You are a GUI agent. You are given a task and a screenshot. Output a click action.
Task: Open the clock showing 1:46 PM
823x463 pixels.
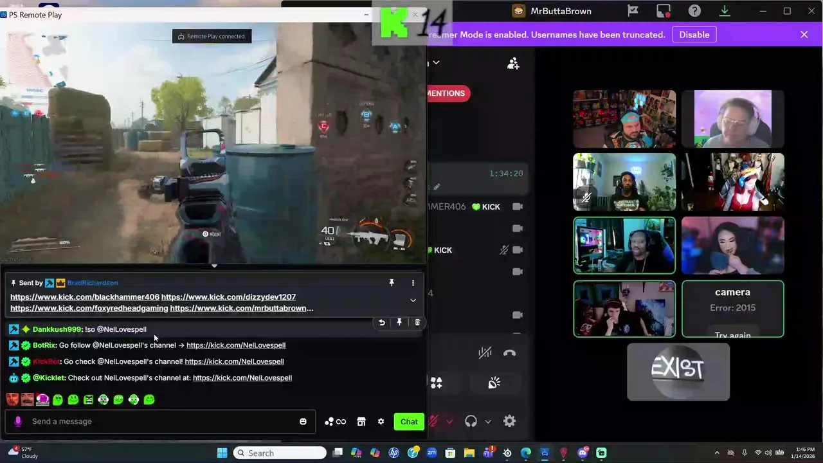(805, 453)
